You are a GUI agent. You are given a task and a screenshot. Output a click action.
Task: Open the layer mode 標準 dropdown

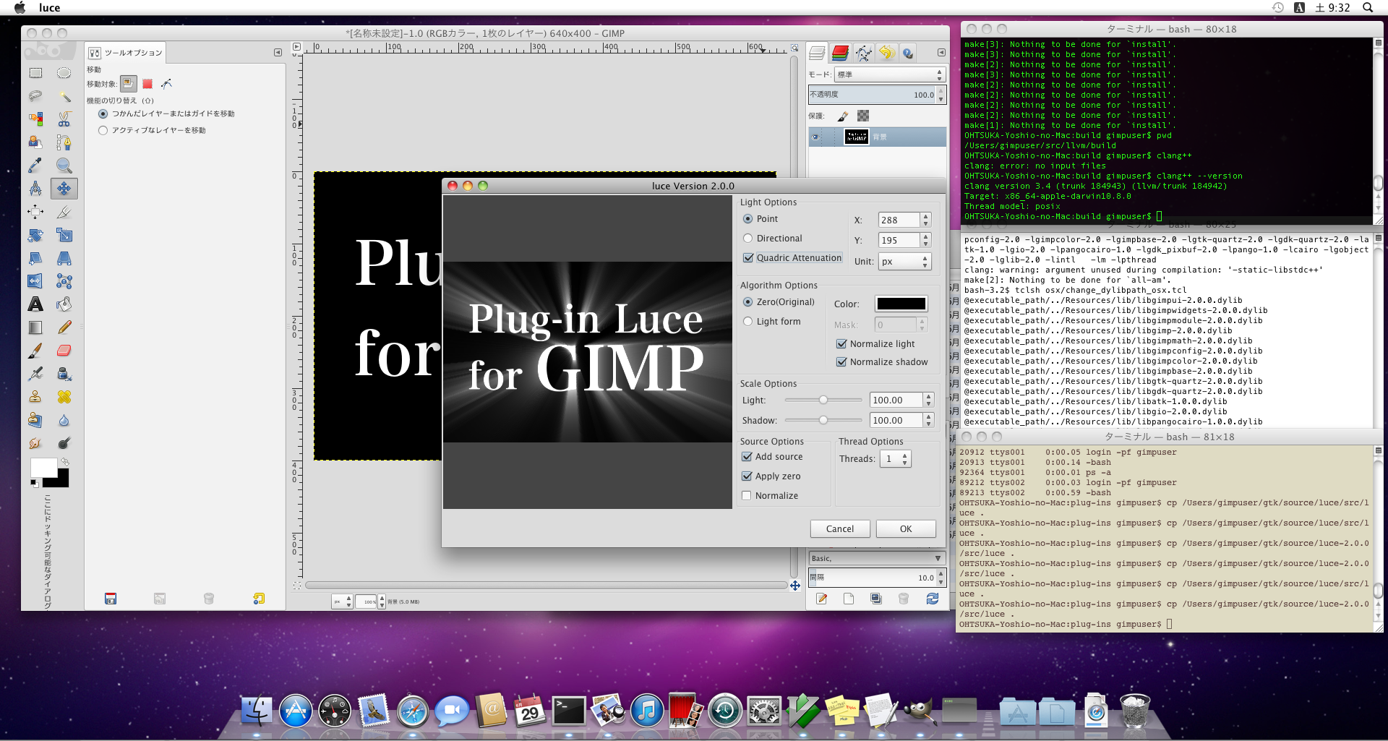coord(889,74)
